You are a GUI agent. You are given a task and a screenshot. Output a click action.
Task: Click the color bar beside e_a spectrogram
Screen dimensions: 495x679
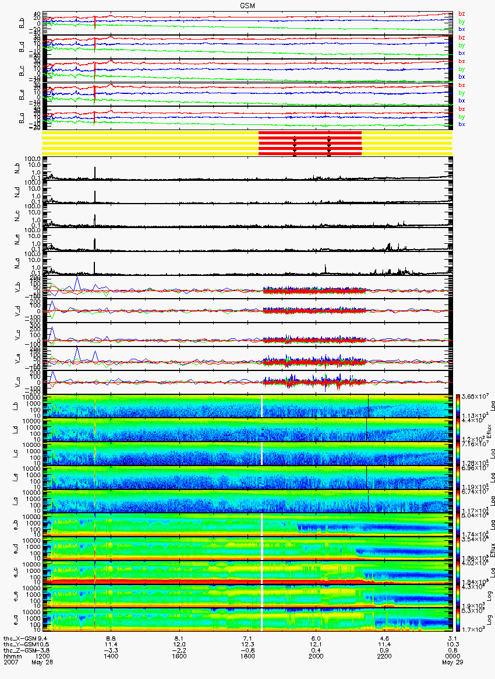457,621
